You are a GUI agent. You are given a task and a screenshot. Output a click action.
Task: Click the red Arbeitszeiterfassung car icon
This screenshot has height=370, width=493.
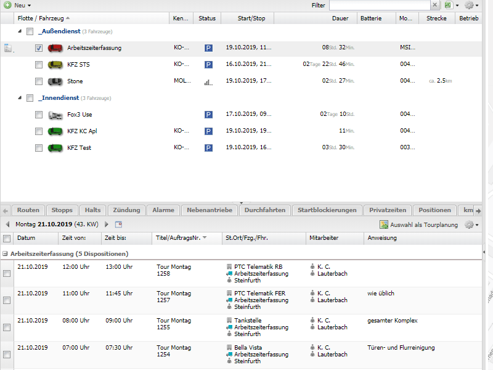(55, 48)
